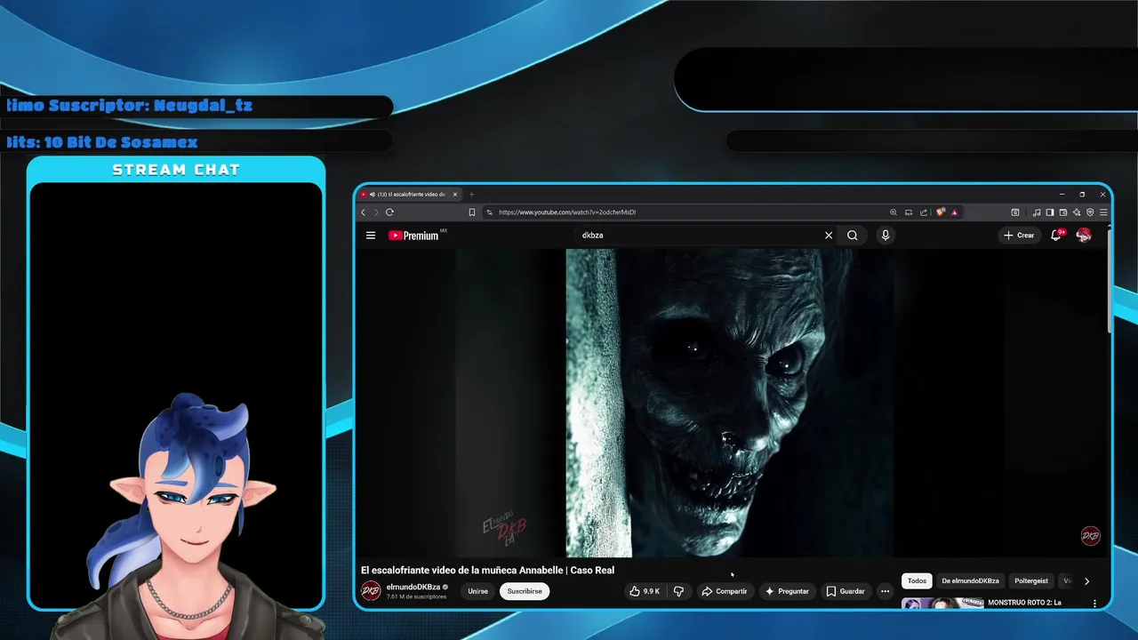Click the audio-playing icon on the browser tab
Screen dimensions: 1138x640
click(x=372, y=195)
